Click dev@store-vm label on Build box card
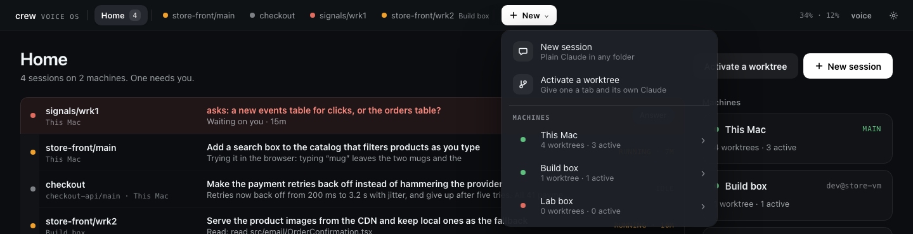The image size is (913, 234). (854, 186)
